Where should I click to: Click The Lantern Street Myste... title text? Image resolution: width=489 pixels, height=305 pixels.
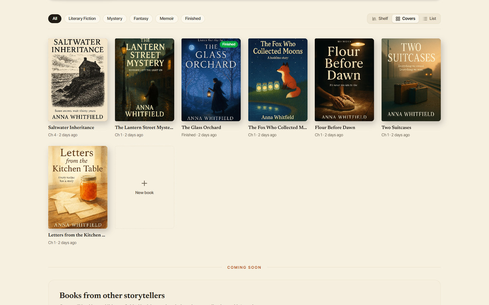pos(144,127)
